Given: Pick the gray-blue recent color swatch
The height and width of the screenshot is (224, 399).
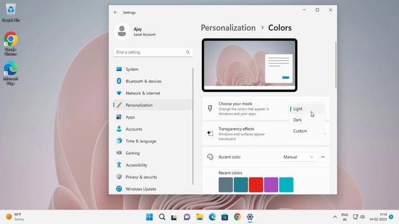Looking at the screenshot, I should click(226, 185).
